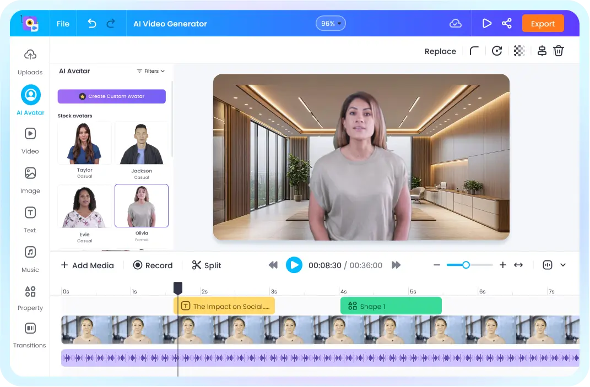Open the Uploads panel
This screenshot has height=387, width=590.
point(30,61)
